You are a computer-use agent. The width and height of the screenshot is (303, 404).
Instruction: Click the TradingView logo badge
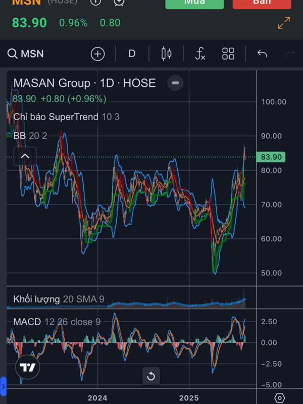click(x=27, y=367)
